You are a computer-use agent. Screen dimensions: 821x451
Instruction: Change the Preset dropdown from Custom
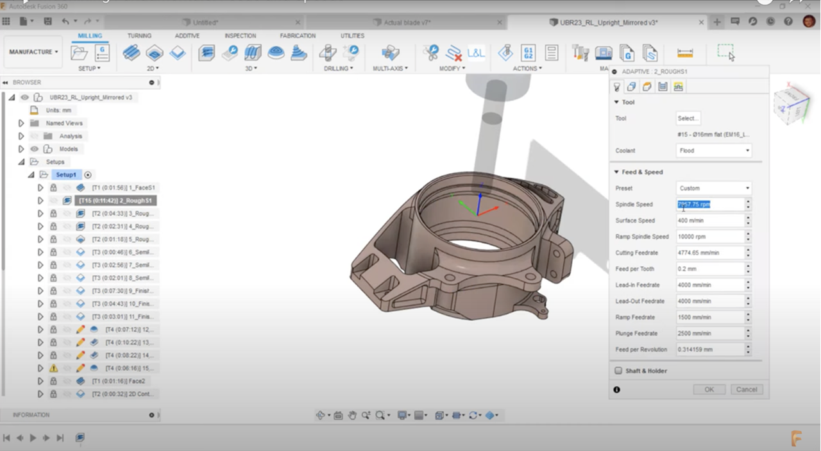[x=713, y=188]
